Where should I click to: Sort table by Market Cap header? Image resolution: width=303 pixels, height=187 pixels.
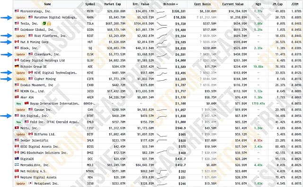click(x=113, y=4)
